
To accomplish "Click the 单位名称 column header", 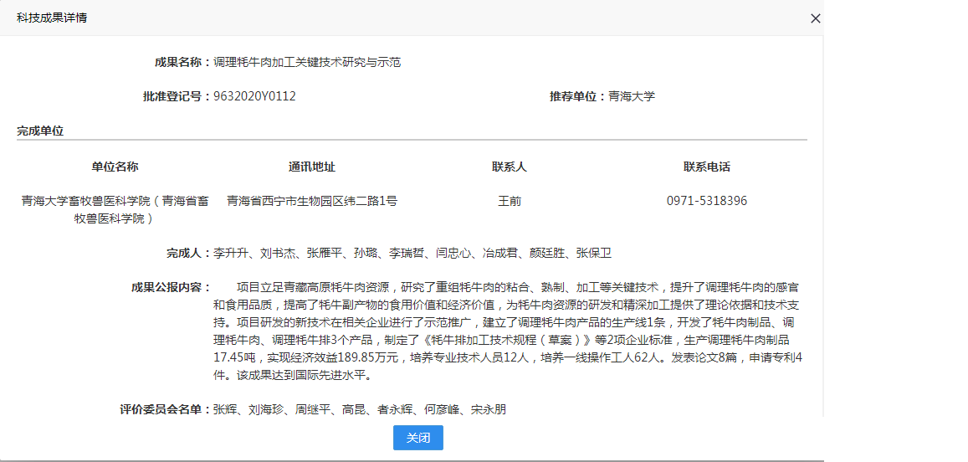I will (x=115, y=167).
